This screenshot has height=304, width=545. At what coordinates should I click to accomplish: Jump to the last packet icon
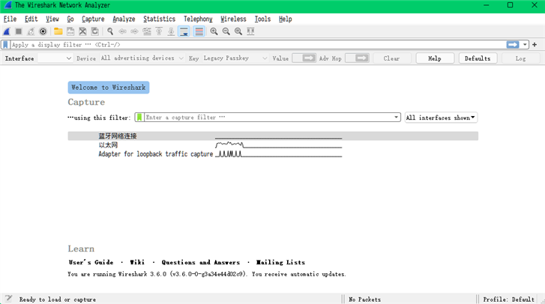tap(172, 31)
